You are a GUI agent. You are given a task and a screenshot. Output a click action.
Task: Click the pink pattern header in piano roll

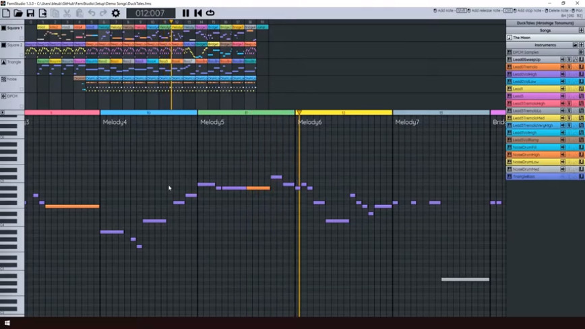pyautogui.click(x=62, y=113)
